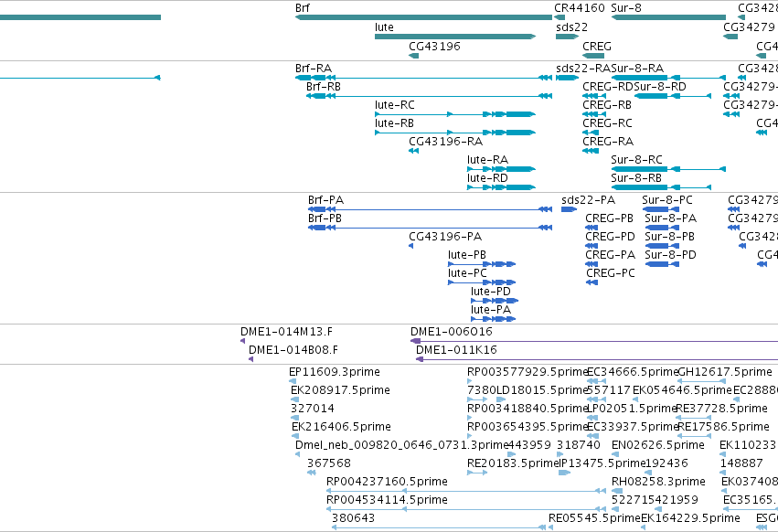Open the CREG-PD protein label
The image size is (778, 532).
pyautogui.click(x=611, y=237)
